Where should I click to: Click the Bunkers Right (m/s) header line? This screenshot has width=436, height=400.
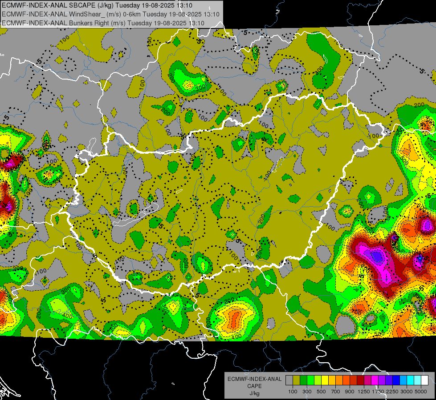coord(103,23)
